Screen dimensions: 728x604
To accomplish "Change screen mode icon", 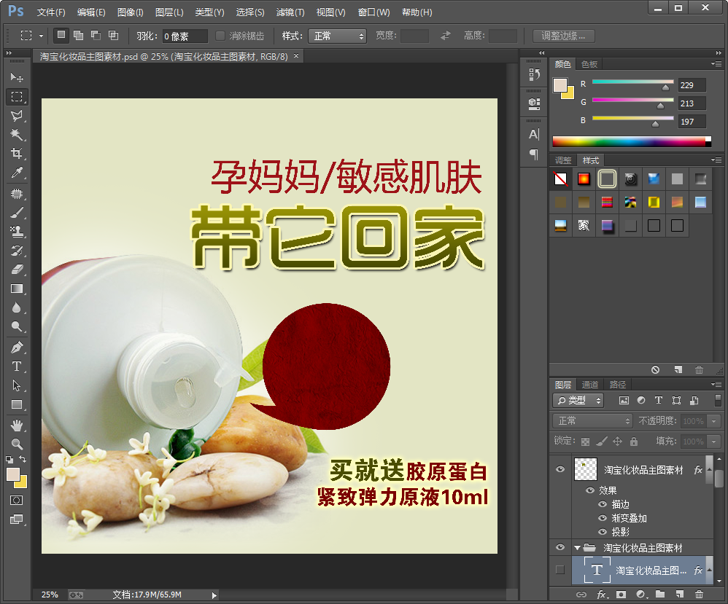I will point(17,519).
